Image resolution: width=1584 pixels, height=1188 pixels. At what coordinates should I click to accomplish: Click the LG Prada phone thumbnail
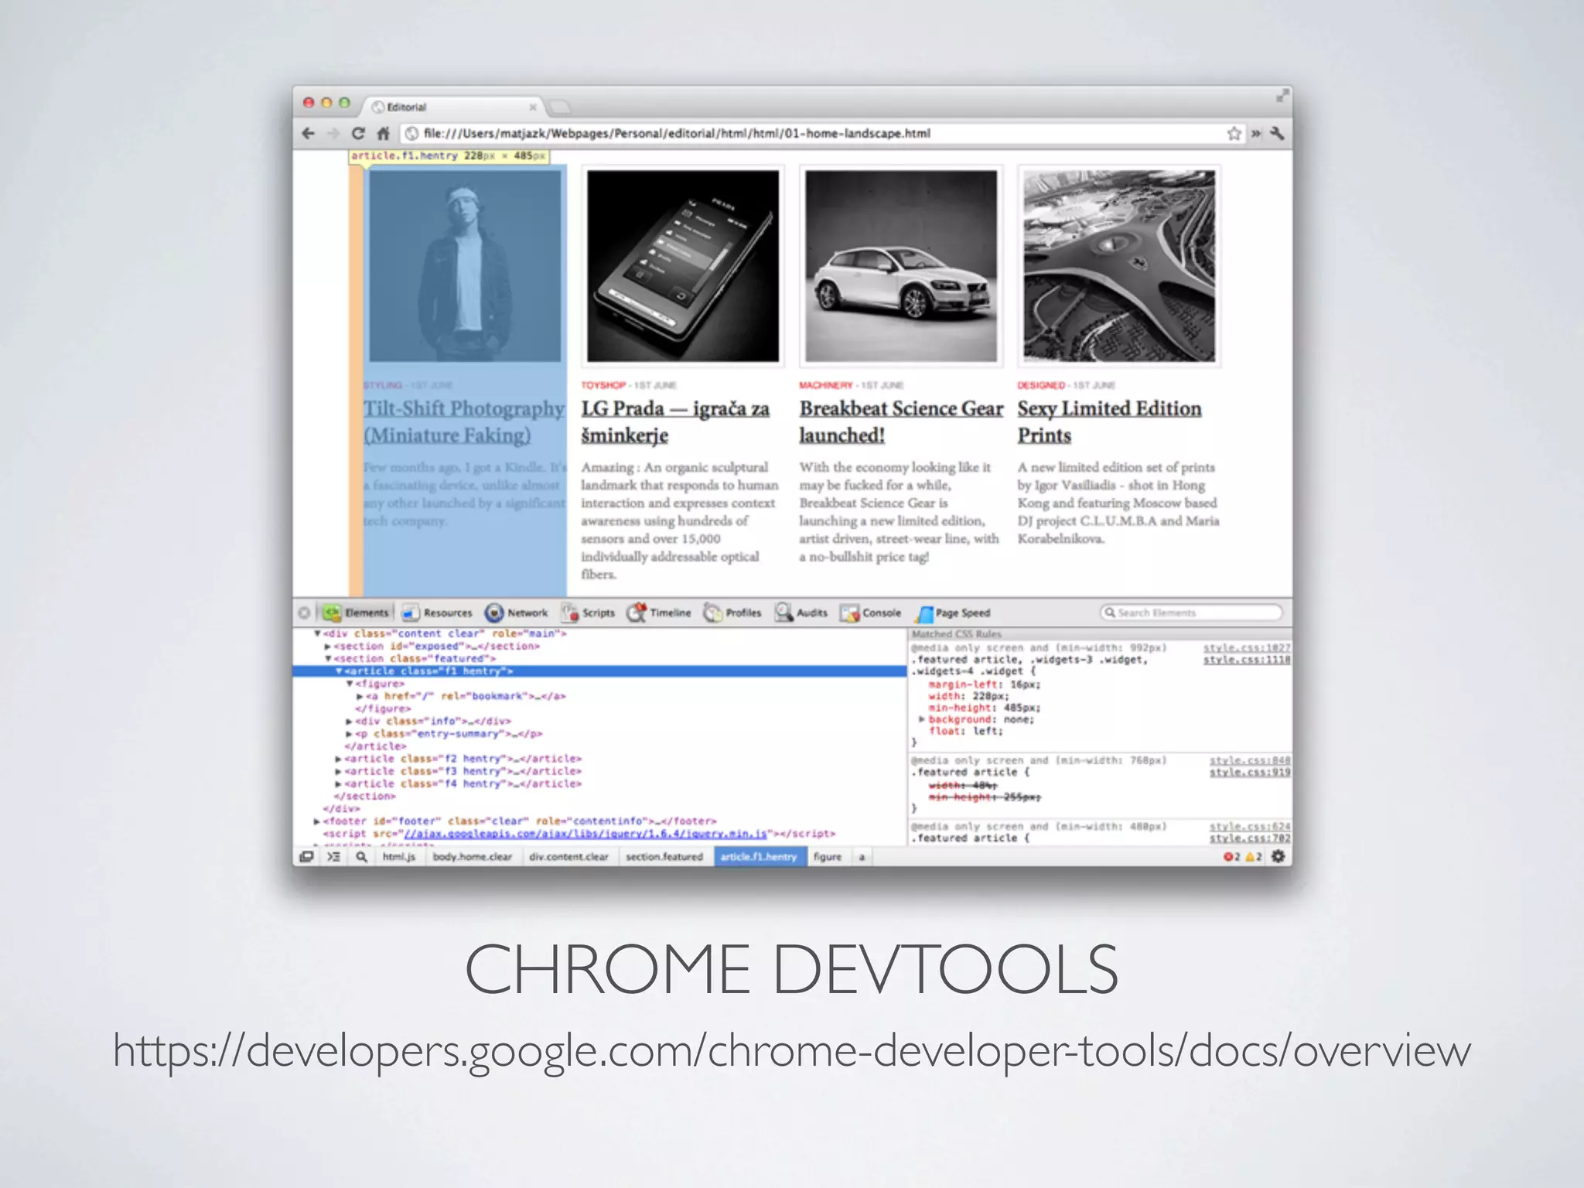683,265
